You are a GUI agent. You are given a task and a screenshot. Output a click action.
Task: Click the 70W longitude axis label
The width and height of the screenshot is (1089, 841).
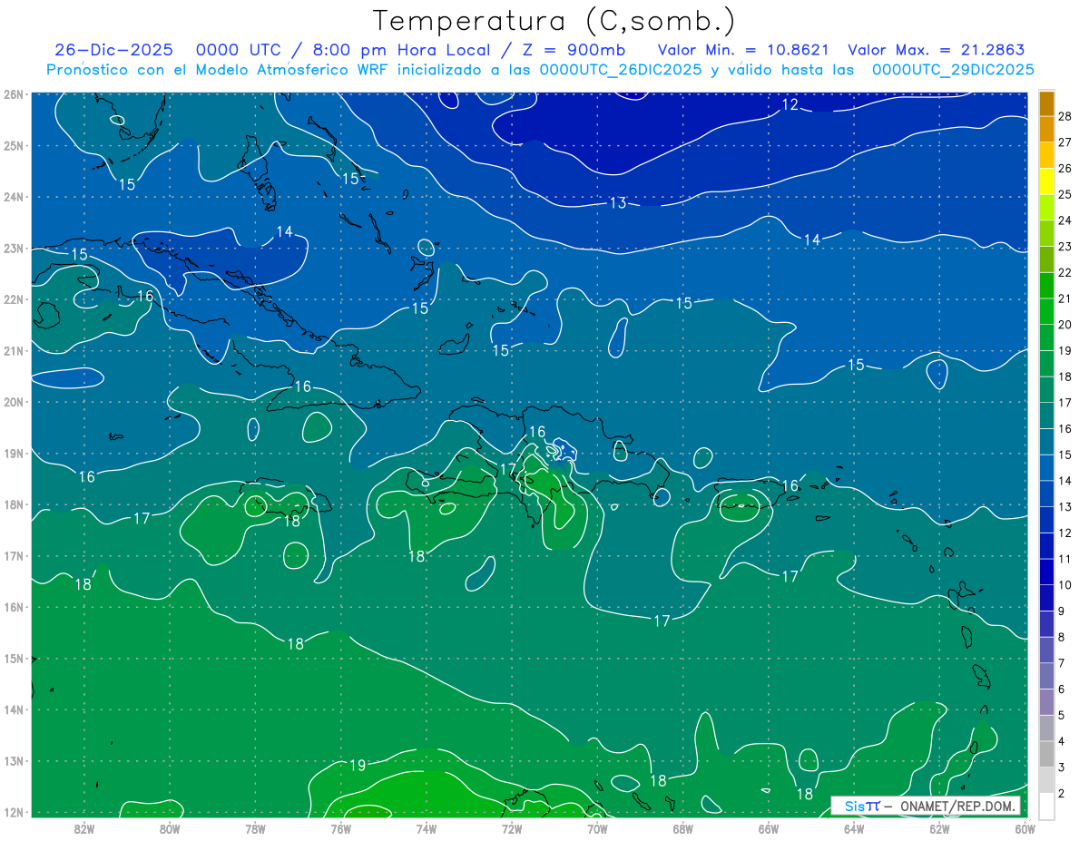pyautogui.click(x=597, y=827)
